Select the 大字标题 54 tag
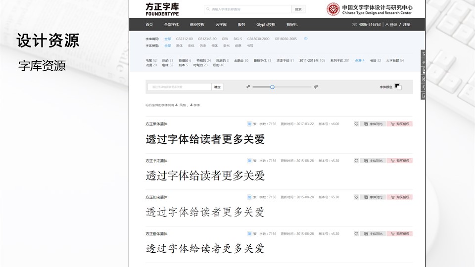The width and height of the screenshot is (475, 267). 395,60
